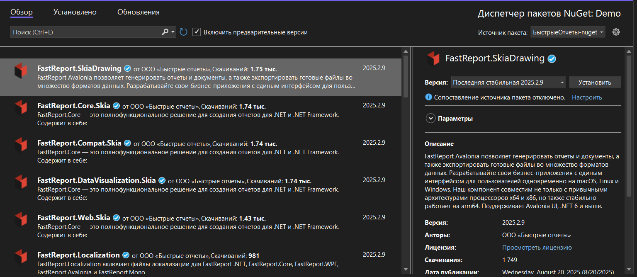Open the Просмотреть лицензию link
Screen dimensions: 637x277
point(537,248)
